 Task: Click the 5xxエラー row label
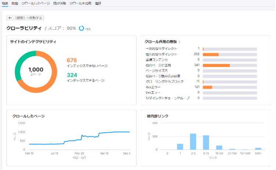[153, 93]
